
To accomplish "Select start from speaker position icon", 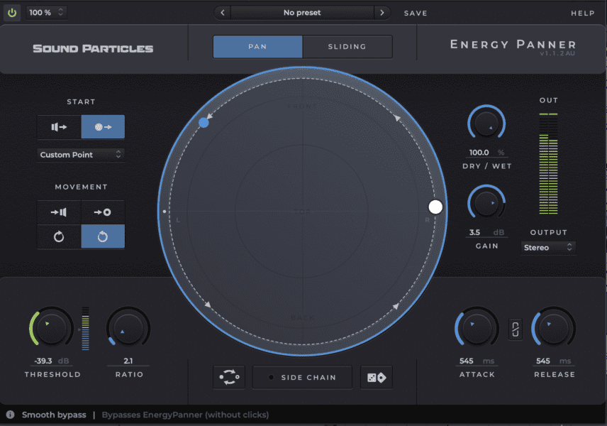I will click(59, 127).
